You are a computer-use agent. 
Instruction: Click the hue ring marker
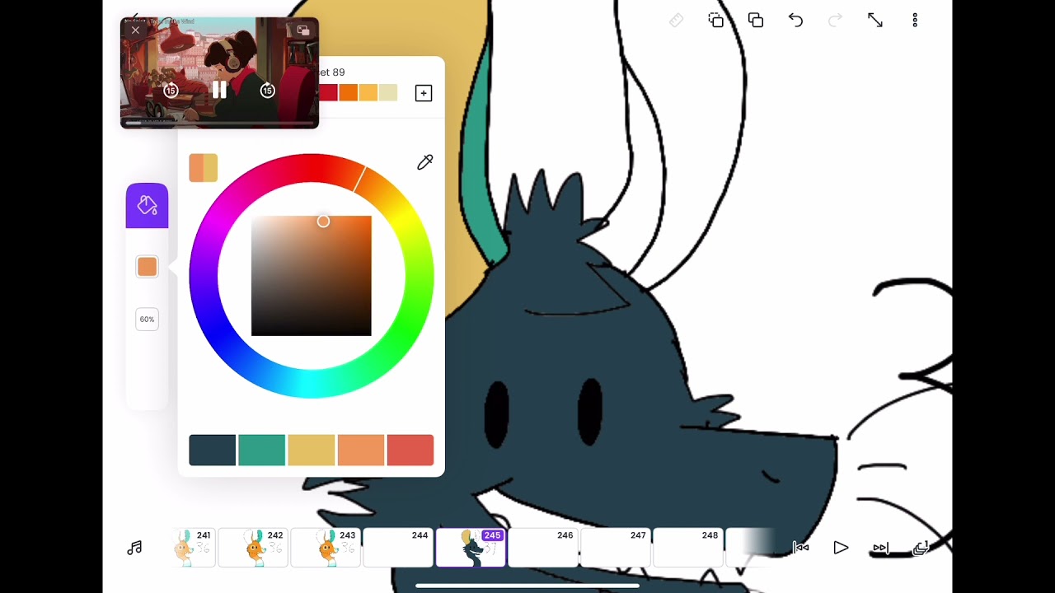(x=359, y=180)
